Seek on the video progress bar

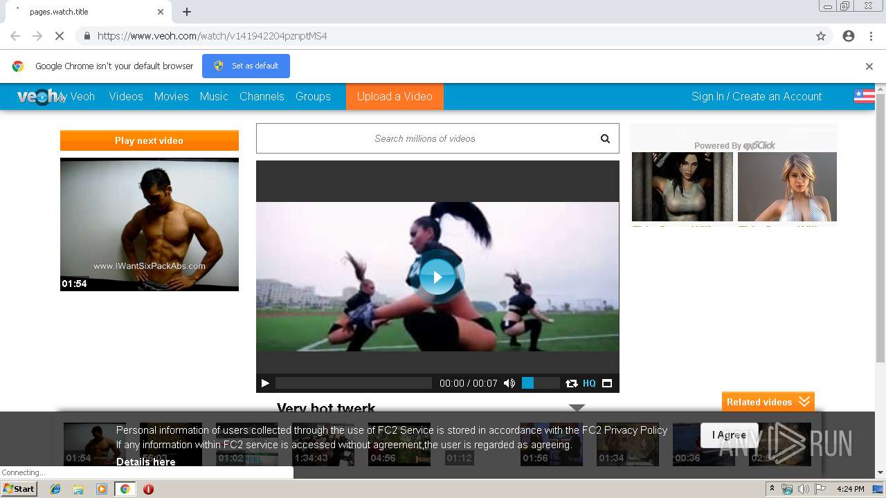[353, 383]
